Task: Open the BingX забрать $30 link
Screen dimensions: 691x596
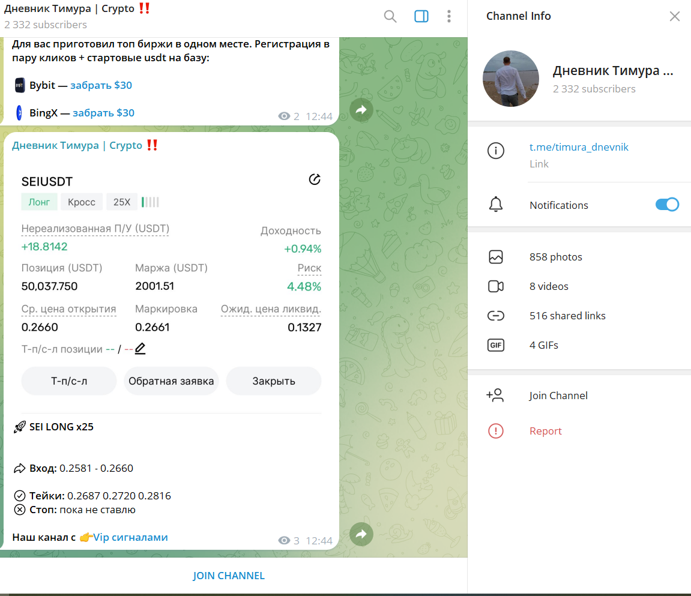Action: 104,113
